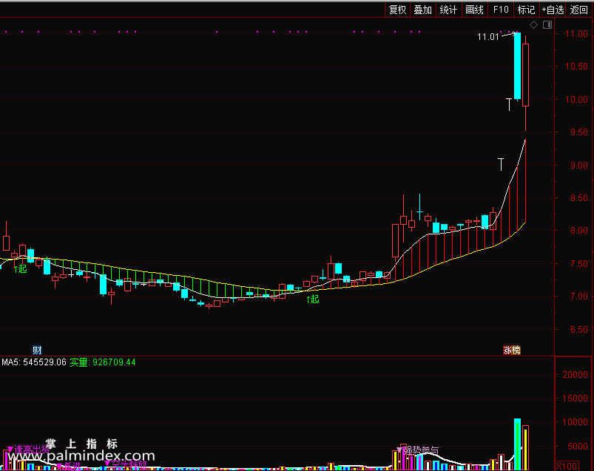This screenshot has width=594, height=471.
Task: Click the 标记 mark button
Action: pos(526,10)
